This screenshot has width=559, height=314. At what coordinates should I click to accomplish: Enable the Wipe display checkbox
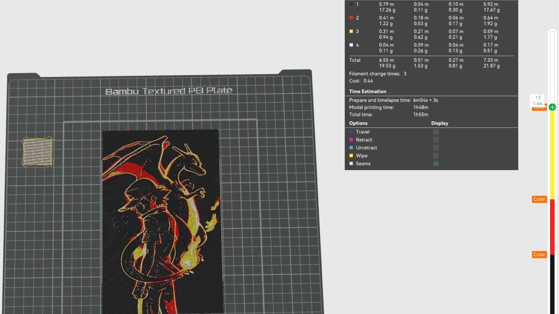[436, 156]
